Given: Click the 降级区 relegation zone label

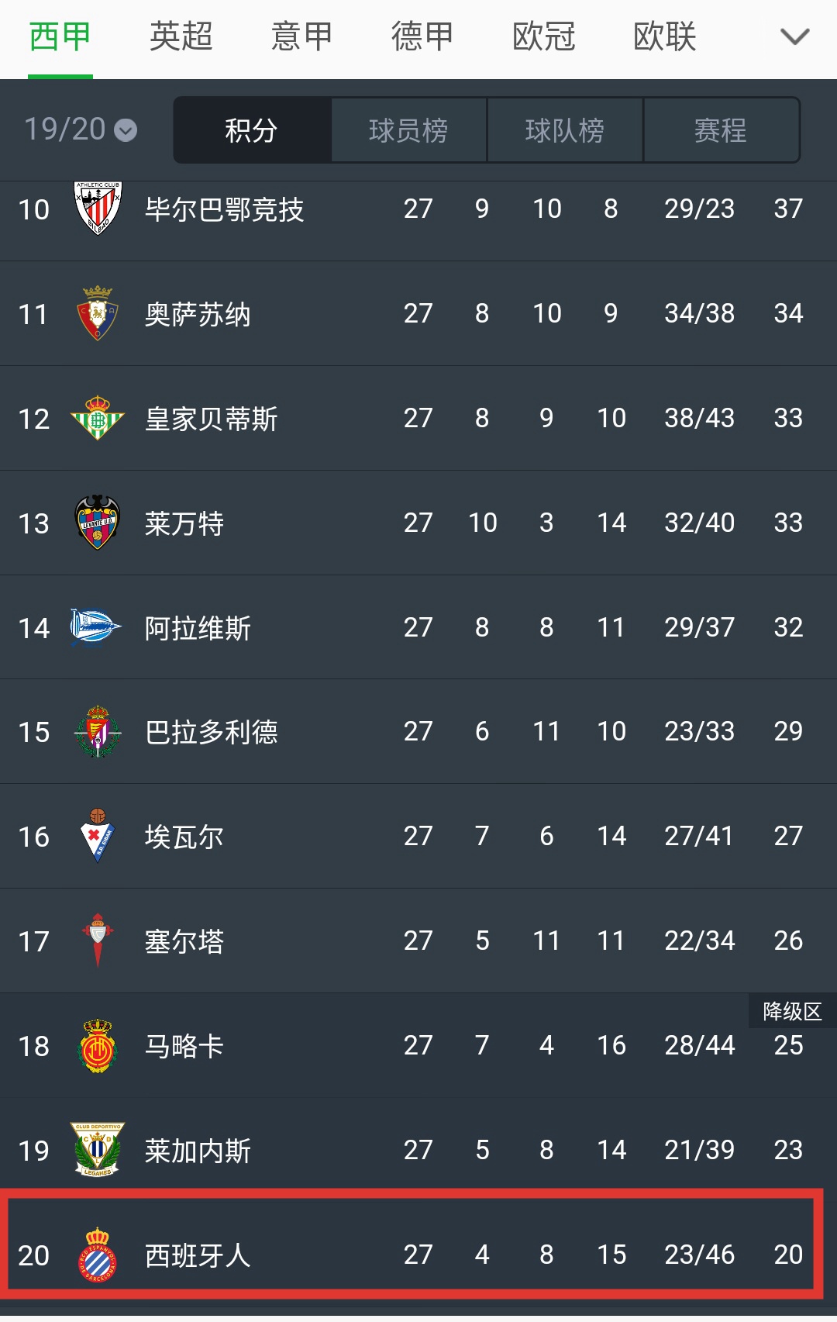Looking at the screenshot, I should coord(791,1011).
